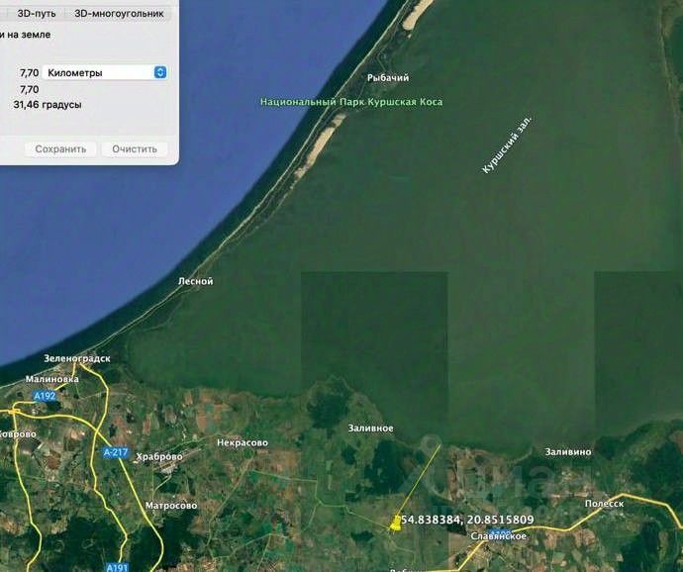Click the Малиновка map label

[x=52, y=379]
